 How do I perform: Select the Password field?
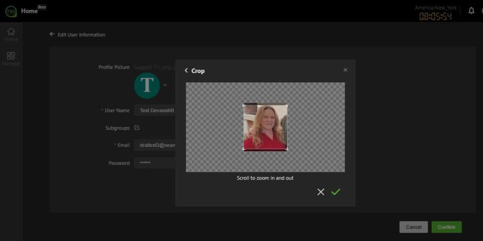tap(155, 163)
